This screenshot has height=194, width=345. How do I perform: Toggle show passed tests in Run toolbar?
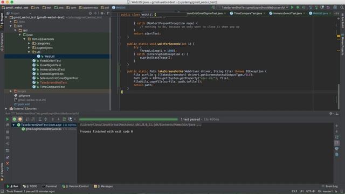point(15,119)
